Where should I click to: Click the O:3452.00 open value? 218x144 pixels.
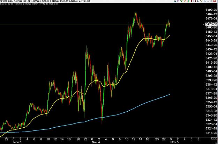[x=54, y=1]
